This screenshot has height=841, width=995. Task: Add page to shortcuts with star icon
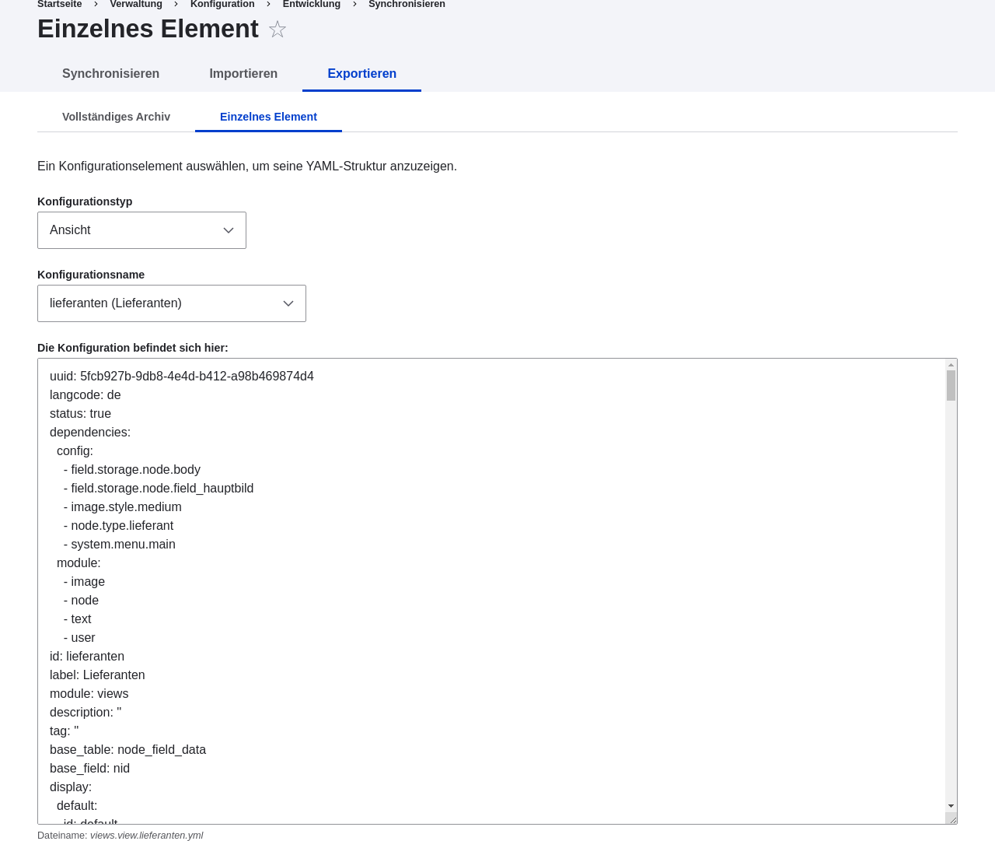[x=278, y=30]
